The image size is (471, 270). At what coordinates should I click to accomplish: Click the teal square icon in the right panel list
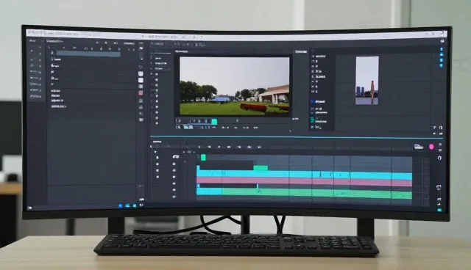pyautogui.click(x=312, y=120)
